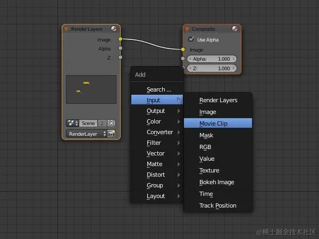Viewport: 319px width, 239px height.
Task: Add a Movie Clip input node
Action: click(218, 123)
